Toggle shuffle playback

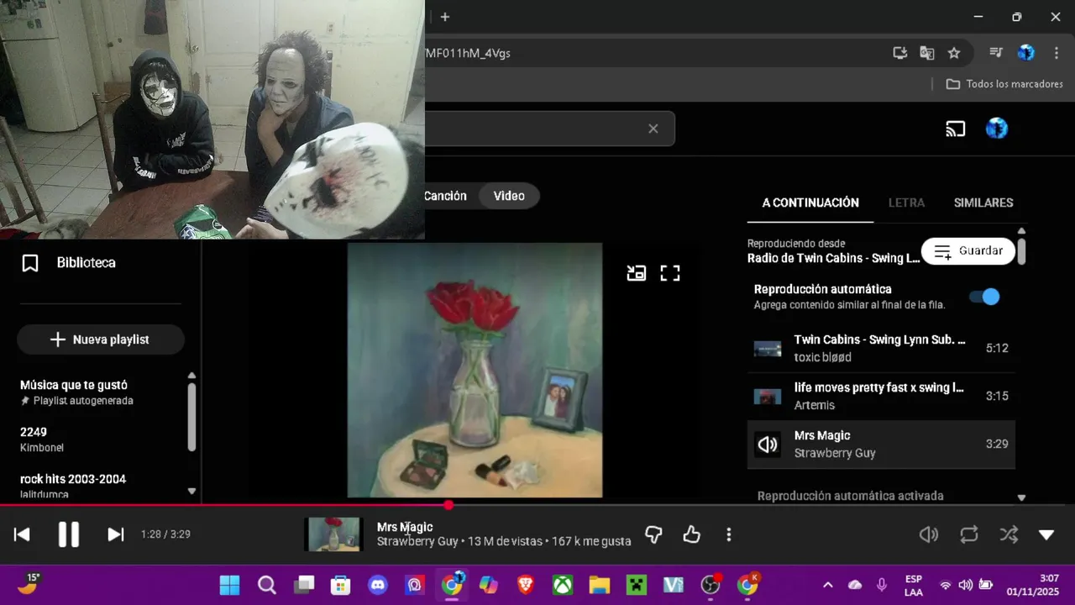pos(1009,534)
